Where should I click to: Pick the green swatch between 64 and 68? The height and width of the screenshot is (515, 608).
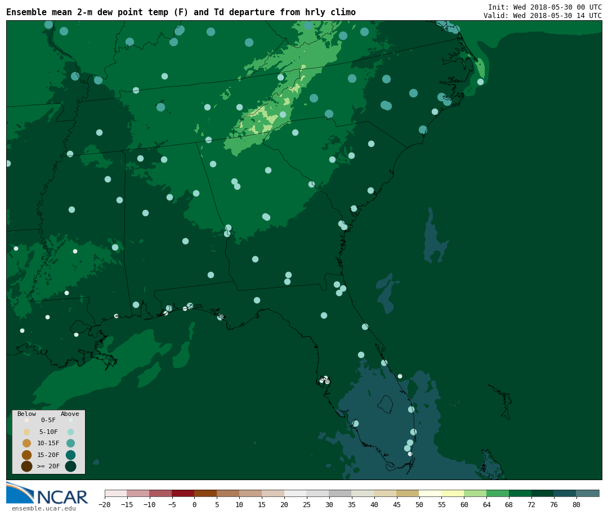click(498, 493)
